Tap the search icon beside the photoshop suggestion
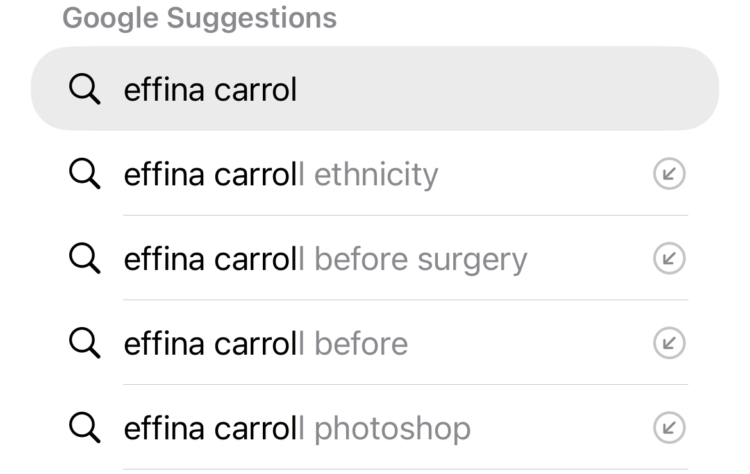 pos(84,428)
